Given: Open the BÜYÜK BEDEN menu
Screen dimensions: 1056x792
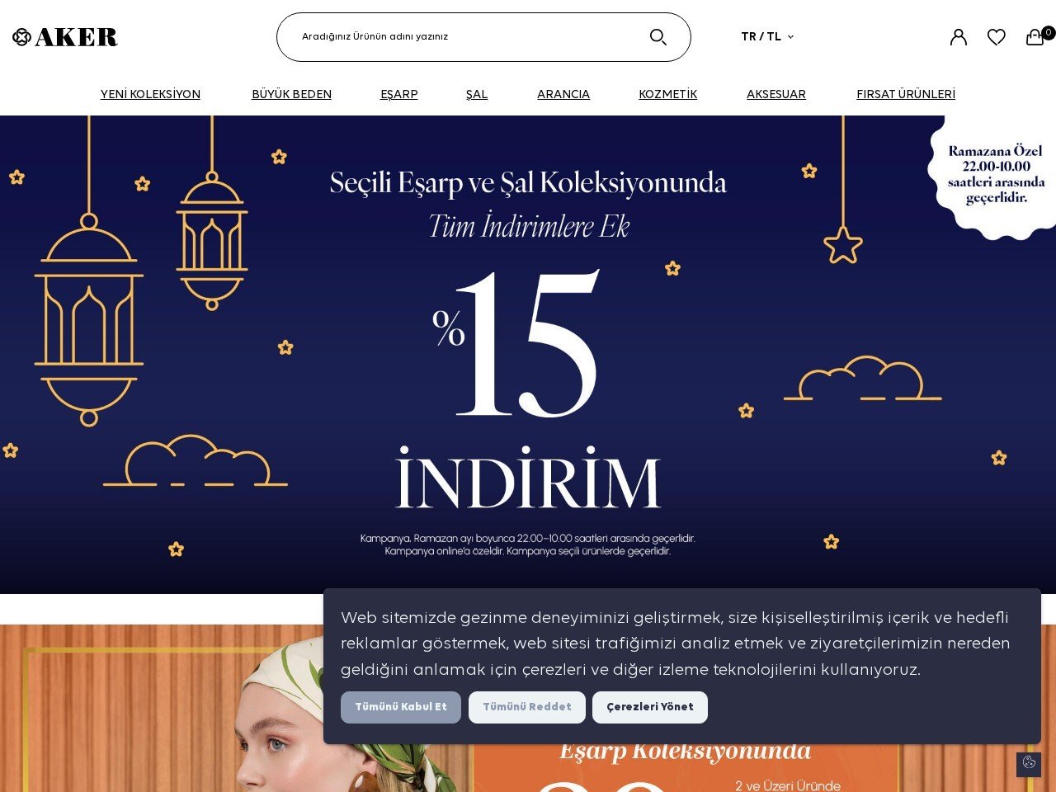Looking at the screenshot, I should [291, 94].
